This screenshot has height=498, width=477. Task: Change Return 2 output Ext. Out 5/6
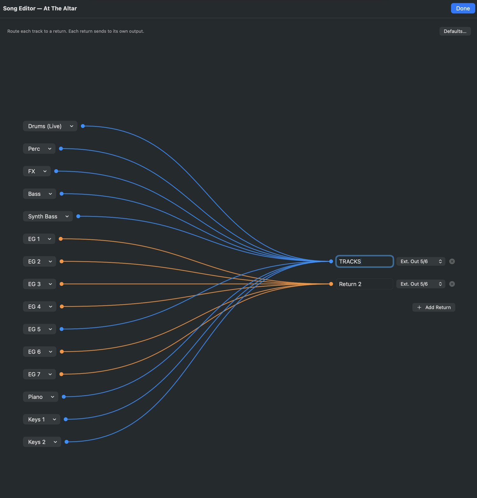click(x=421, y=284)
